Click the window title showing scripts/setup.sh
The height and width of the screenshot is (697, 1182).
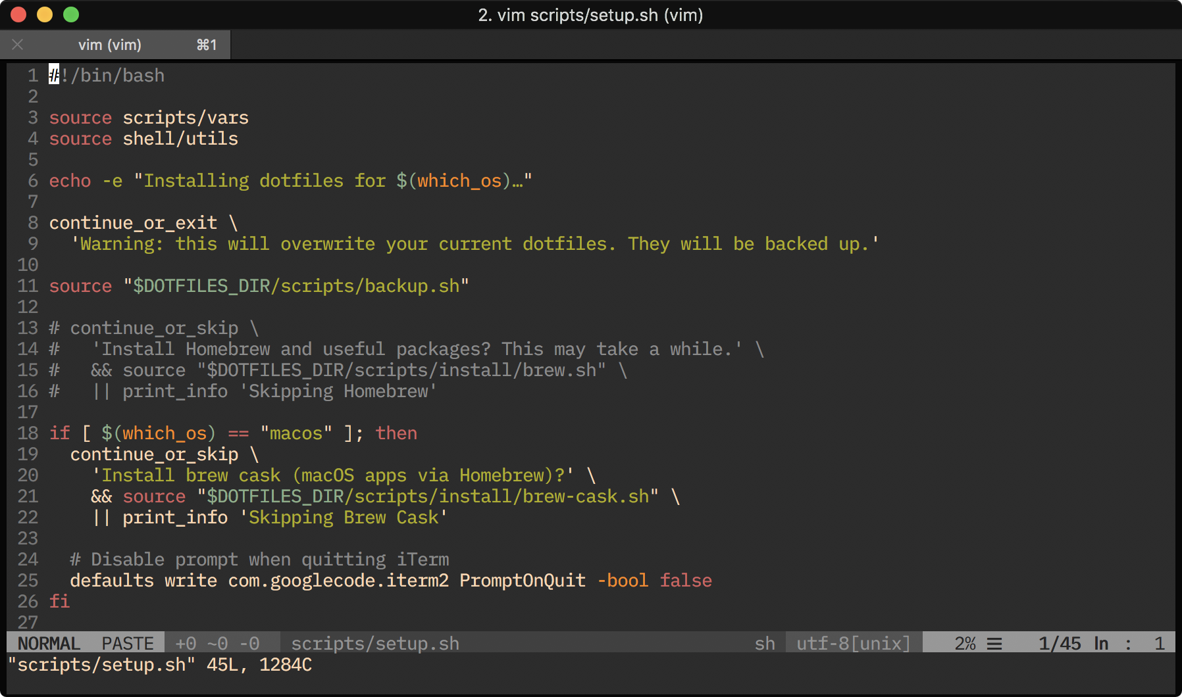pyautogui.click(x=590, y=15)
